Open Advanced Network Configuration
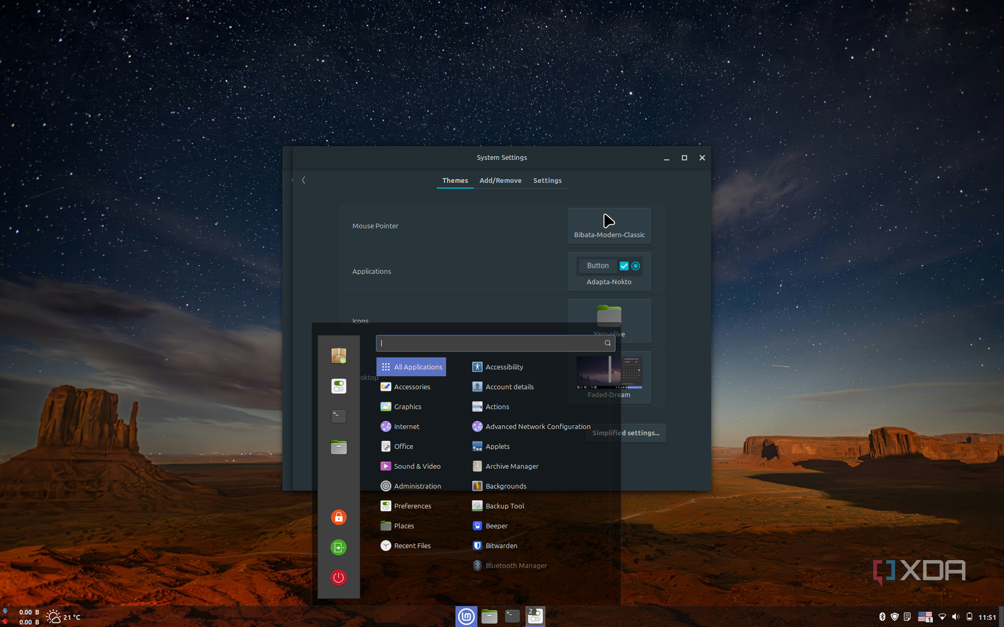Image resolution: width=1004 pixels, height=627 pixels. point(532,426)
